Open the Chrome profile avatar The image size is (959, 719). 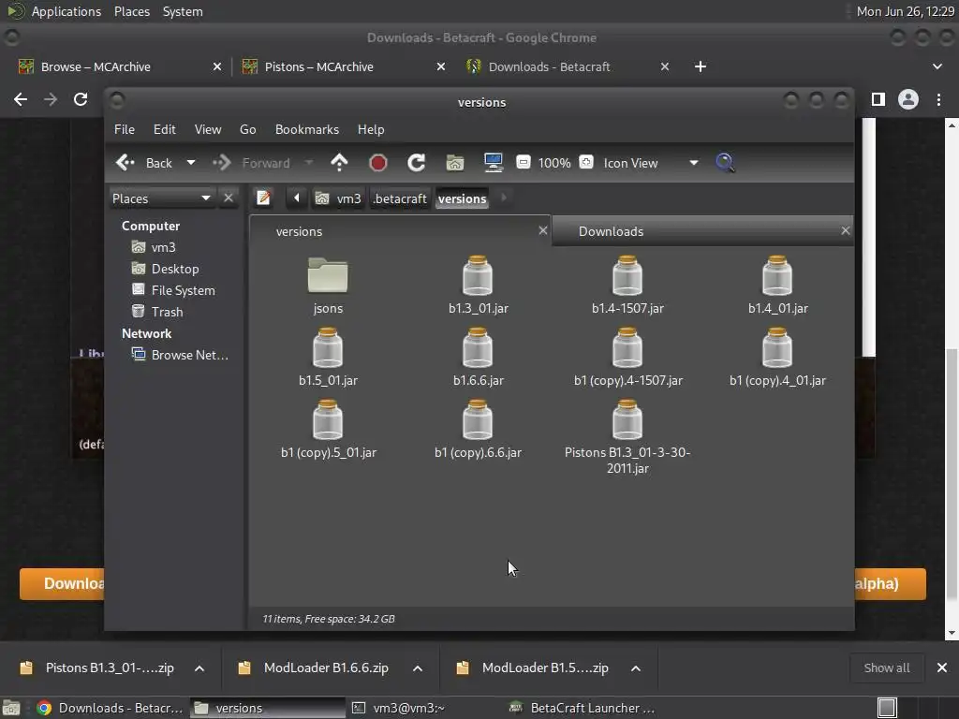908,99
